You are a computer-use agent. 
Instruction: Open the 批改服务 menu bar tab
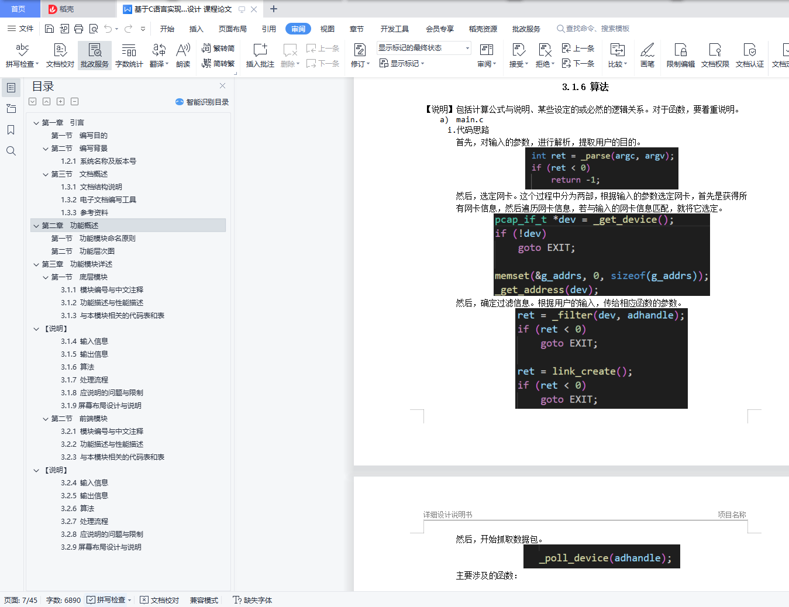(x=526, y=29)
